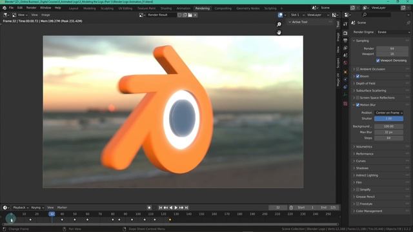
Task: Toggle preview range clock icon
Action: (291, 208)
